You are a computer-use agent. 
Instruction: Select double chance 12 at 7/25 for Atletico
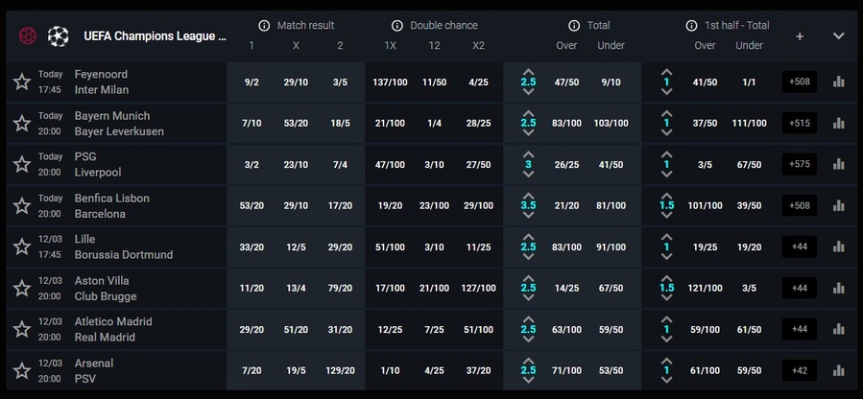click(434, 329)
